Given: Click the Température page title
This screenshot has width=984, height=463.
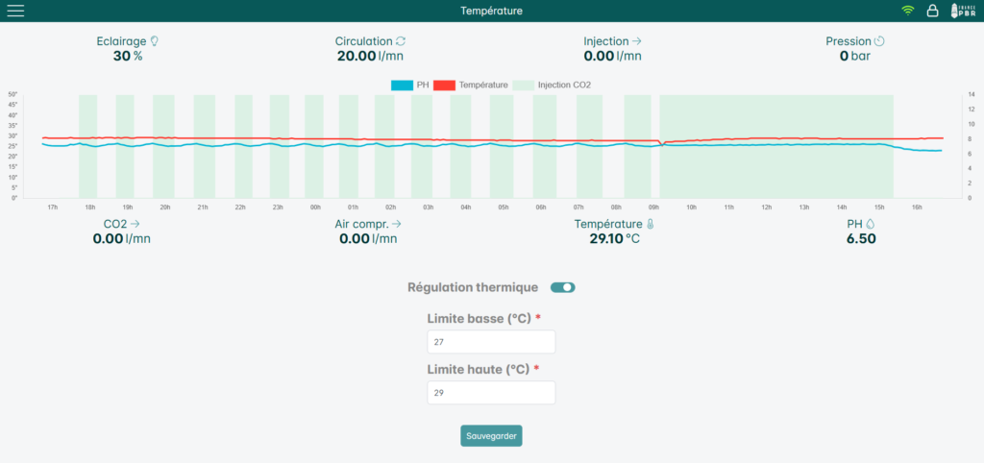Looking at the screenshot, I should click(x=491, y=11).
